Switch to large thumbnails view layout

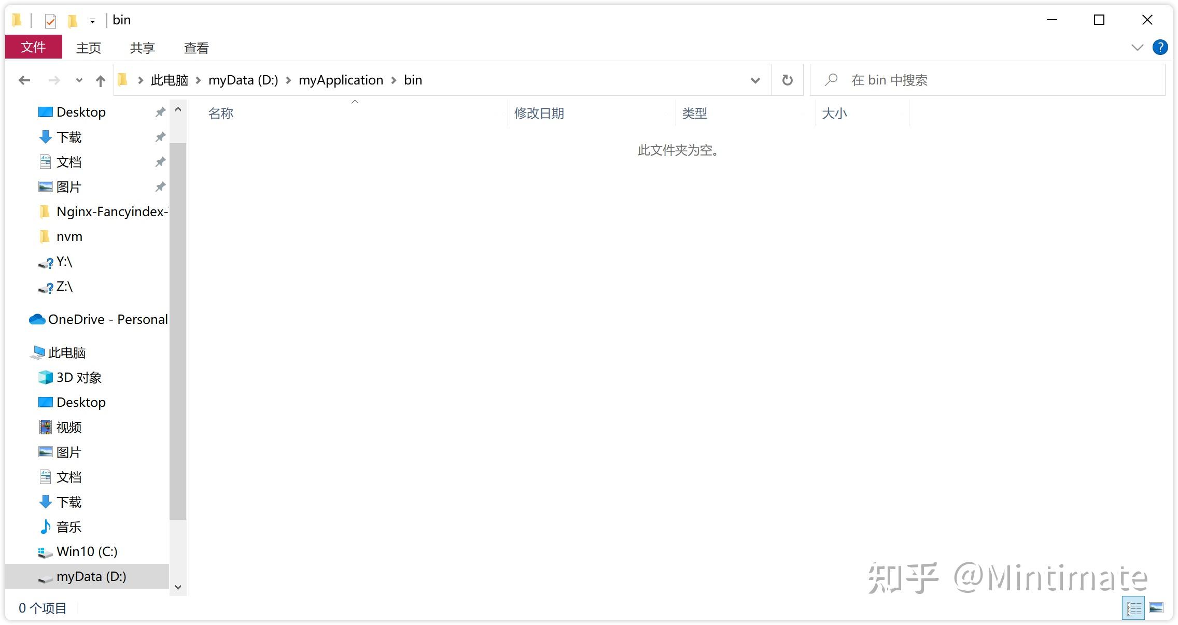click(x=1156, y=608)
